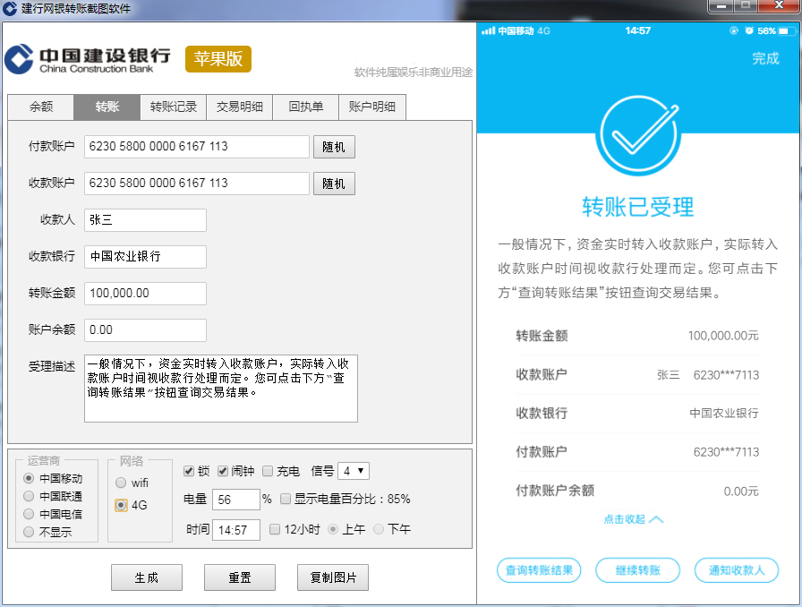
Task: Click the app icon in the title bar
Action: click(9, 8)
